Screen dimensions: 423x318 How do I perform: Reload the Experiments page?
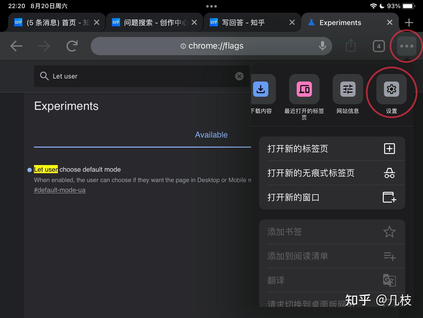pos(72,46)
